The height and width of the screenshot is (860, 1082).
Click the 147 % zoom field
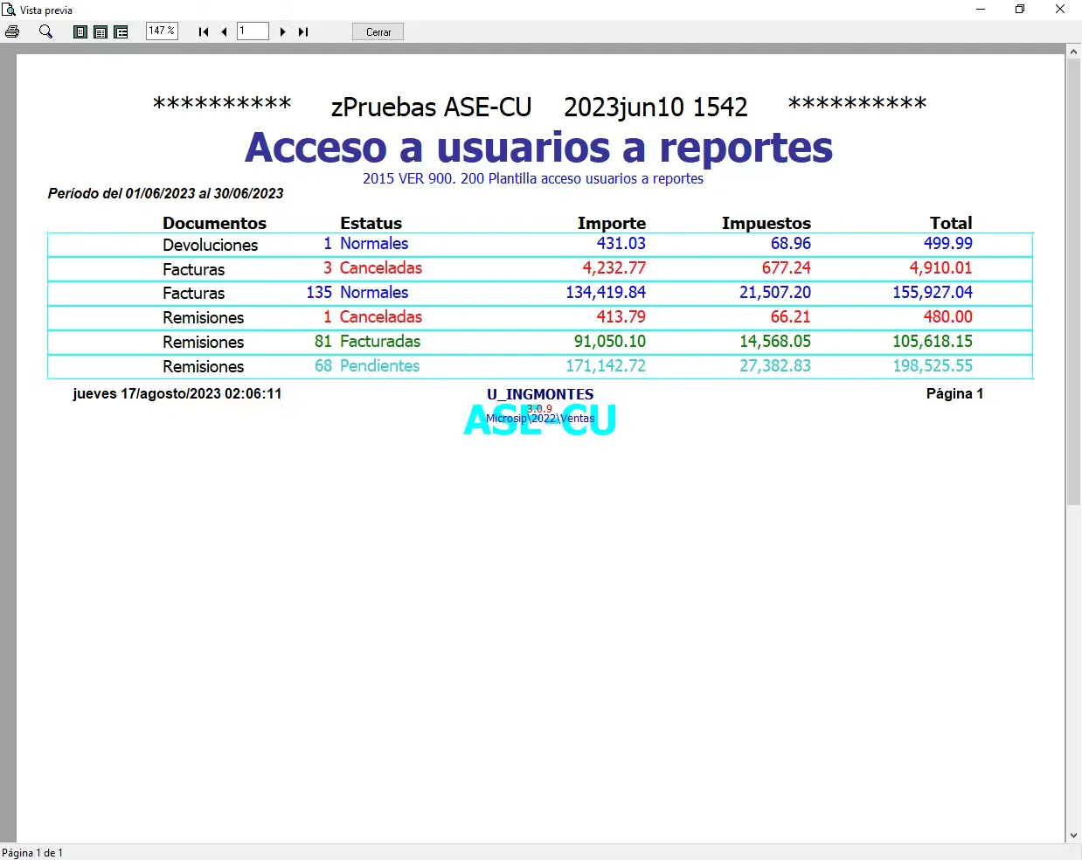coord(162,31)
